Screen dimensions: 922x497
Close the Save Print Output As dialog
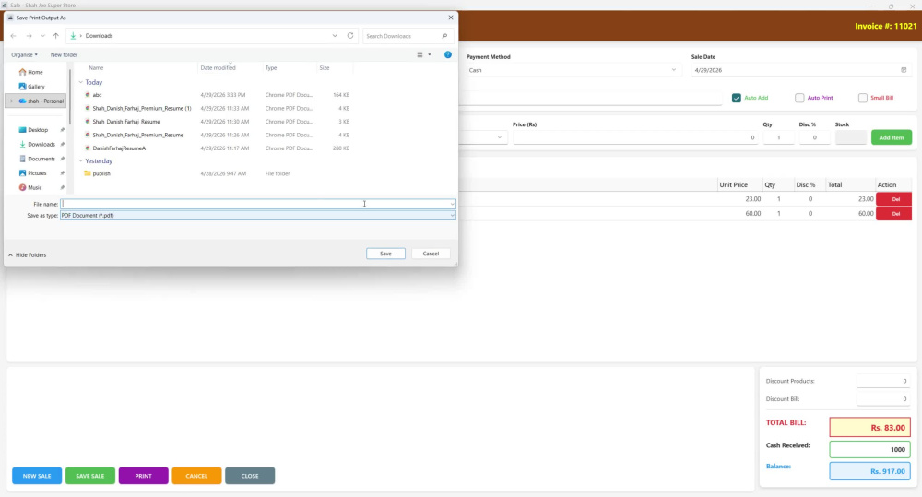451,18
